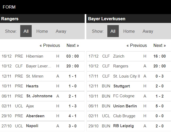Switch Rangers form to Home matches

point(42,31)
